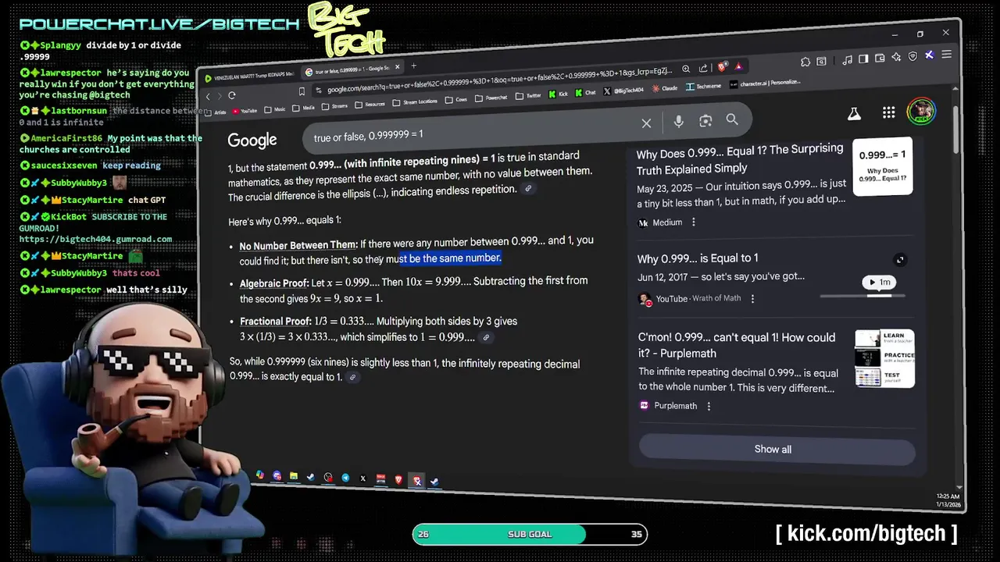The height and width of the screenshot is (562, 1000).
Task: Click the share icon in the address bar
Action: 703,68
